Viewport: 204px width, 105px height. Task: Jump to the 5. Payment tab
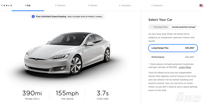157,5
